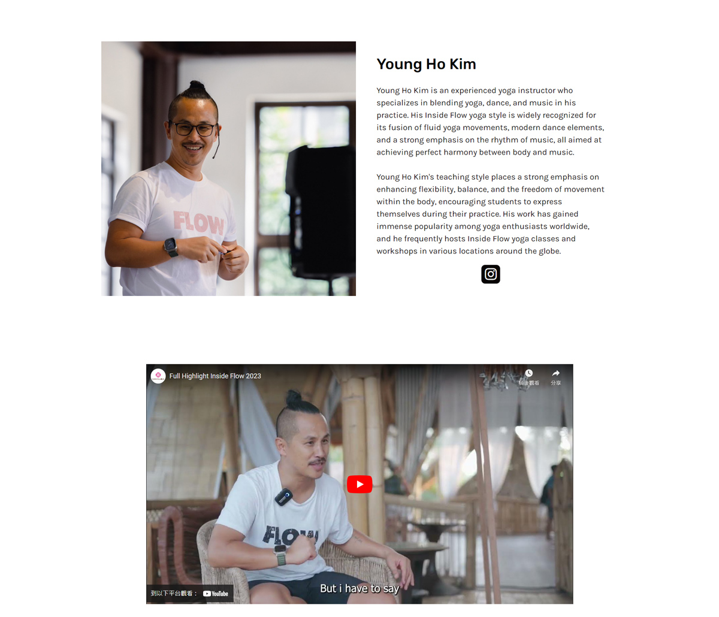Open Young Ho Kim's Instagram icon link

point(491,274)
